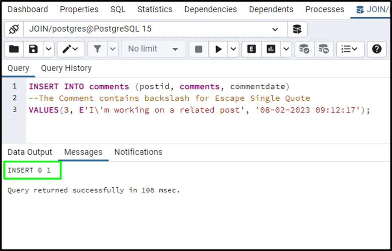The width and height of the screenshot is (392, 251).
Task: Click the Explain Analyze chart icon
Action: coord(271,49)
